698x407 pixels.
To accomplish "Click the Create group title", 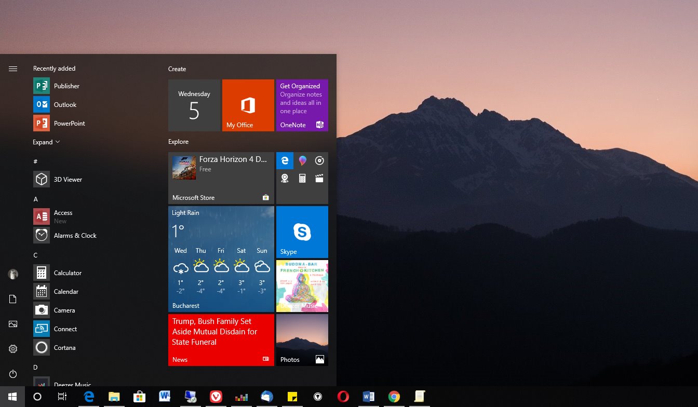I will 177,69.
